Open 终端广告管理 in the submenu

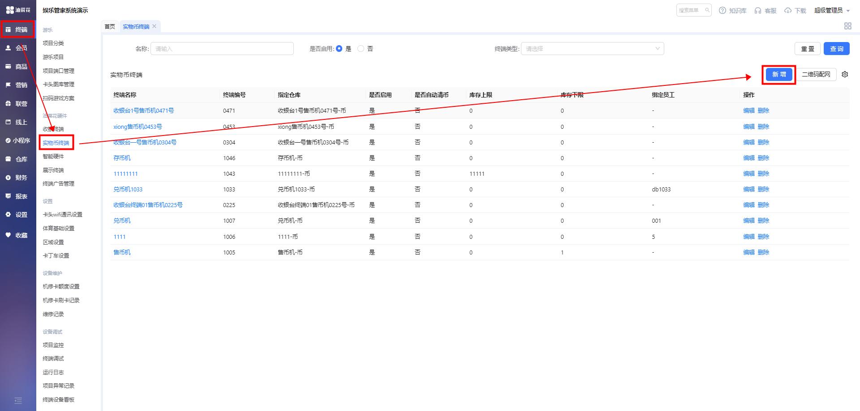click(x=59, y=184)
